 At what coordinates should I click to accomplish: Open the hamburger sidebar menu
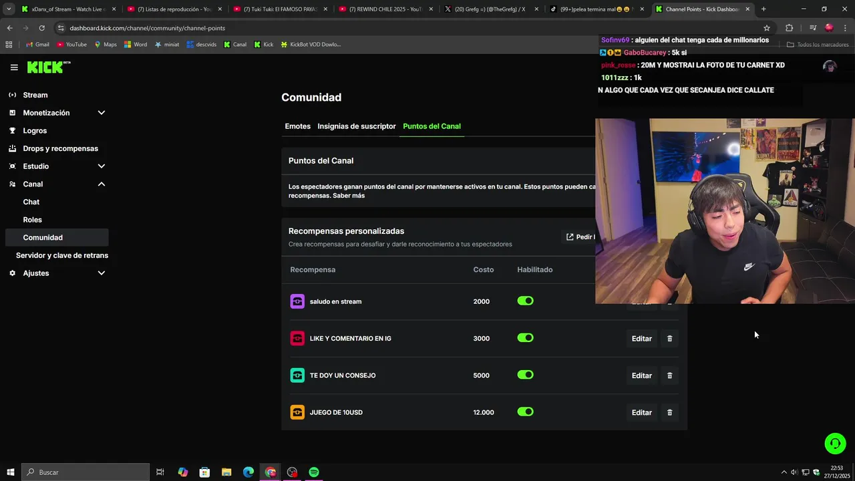(14, 67)
